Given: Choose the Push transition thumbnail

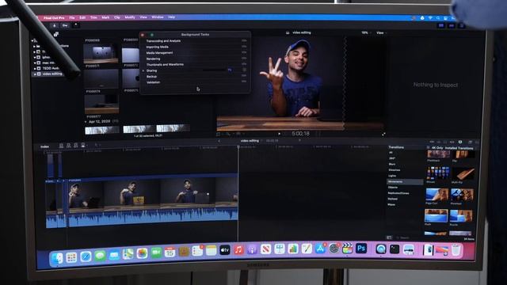Looking at the screenshot, I should (x=436, y=215).
